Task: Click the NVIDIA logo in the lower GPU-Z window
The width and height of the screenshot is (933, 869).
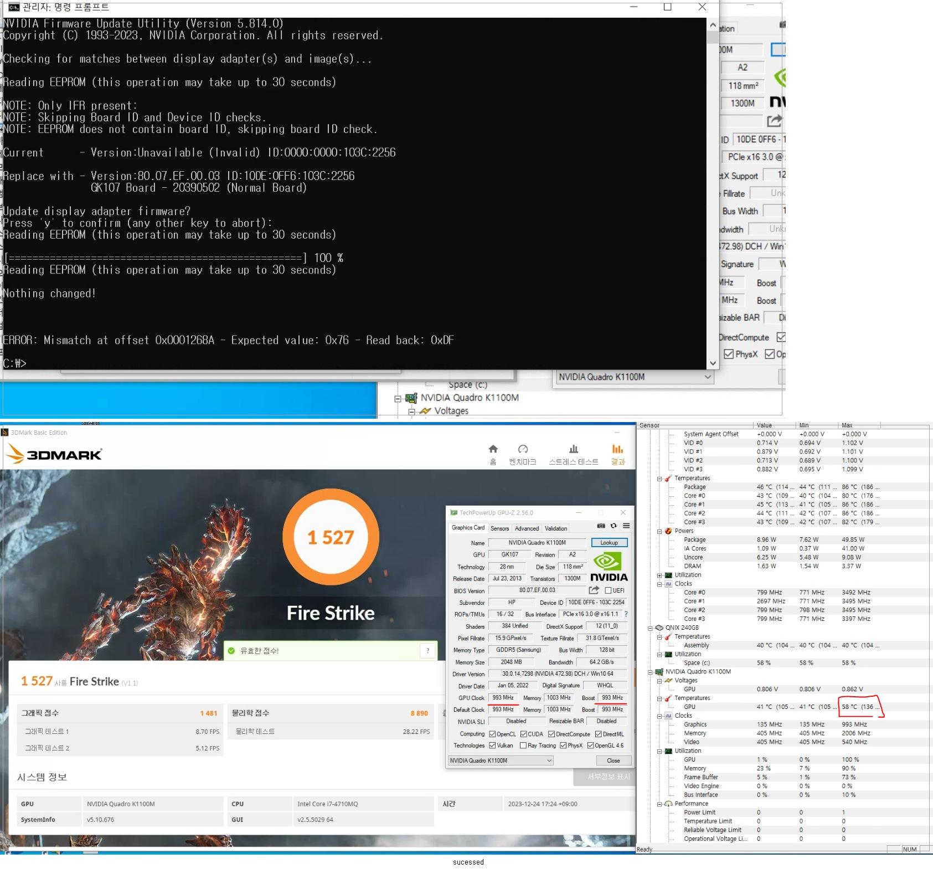Action: 609,567
